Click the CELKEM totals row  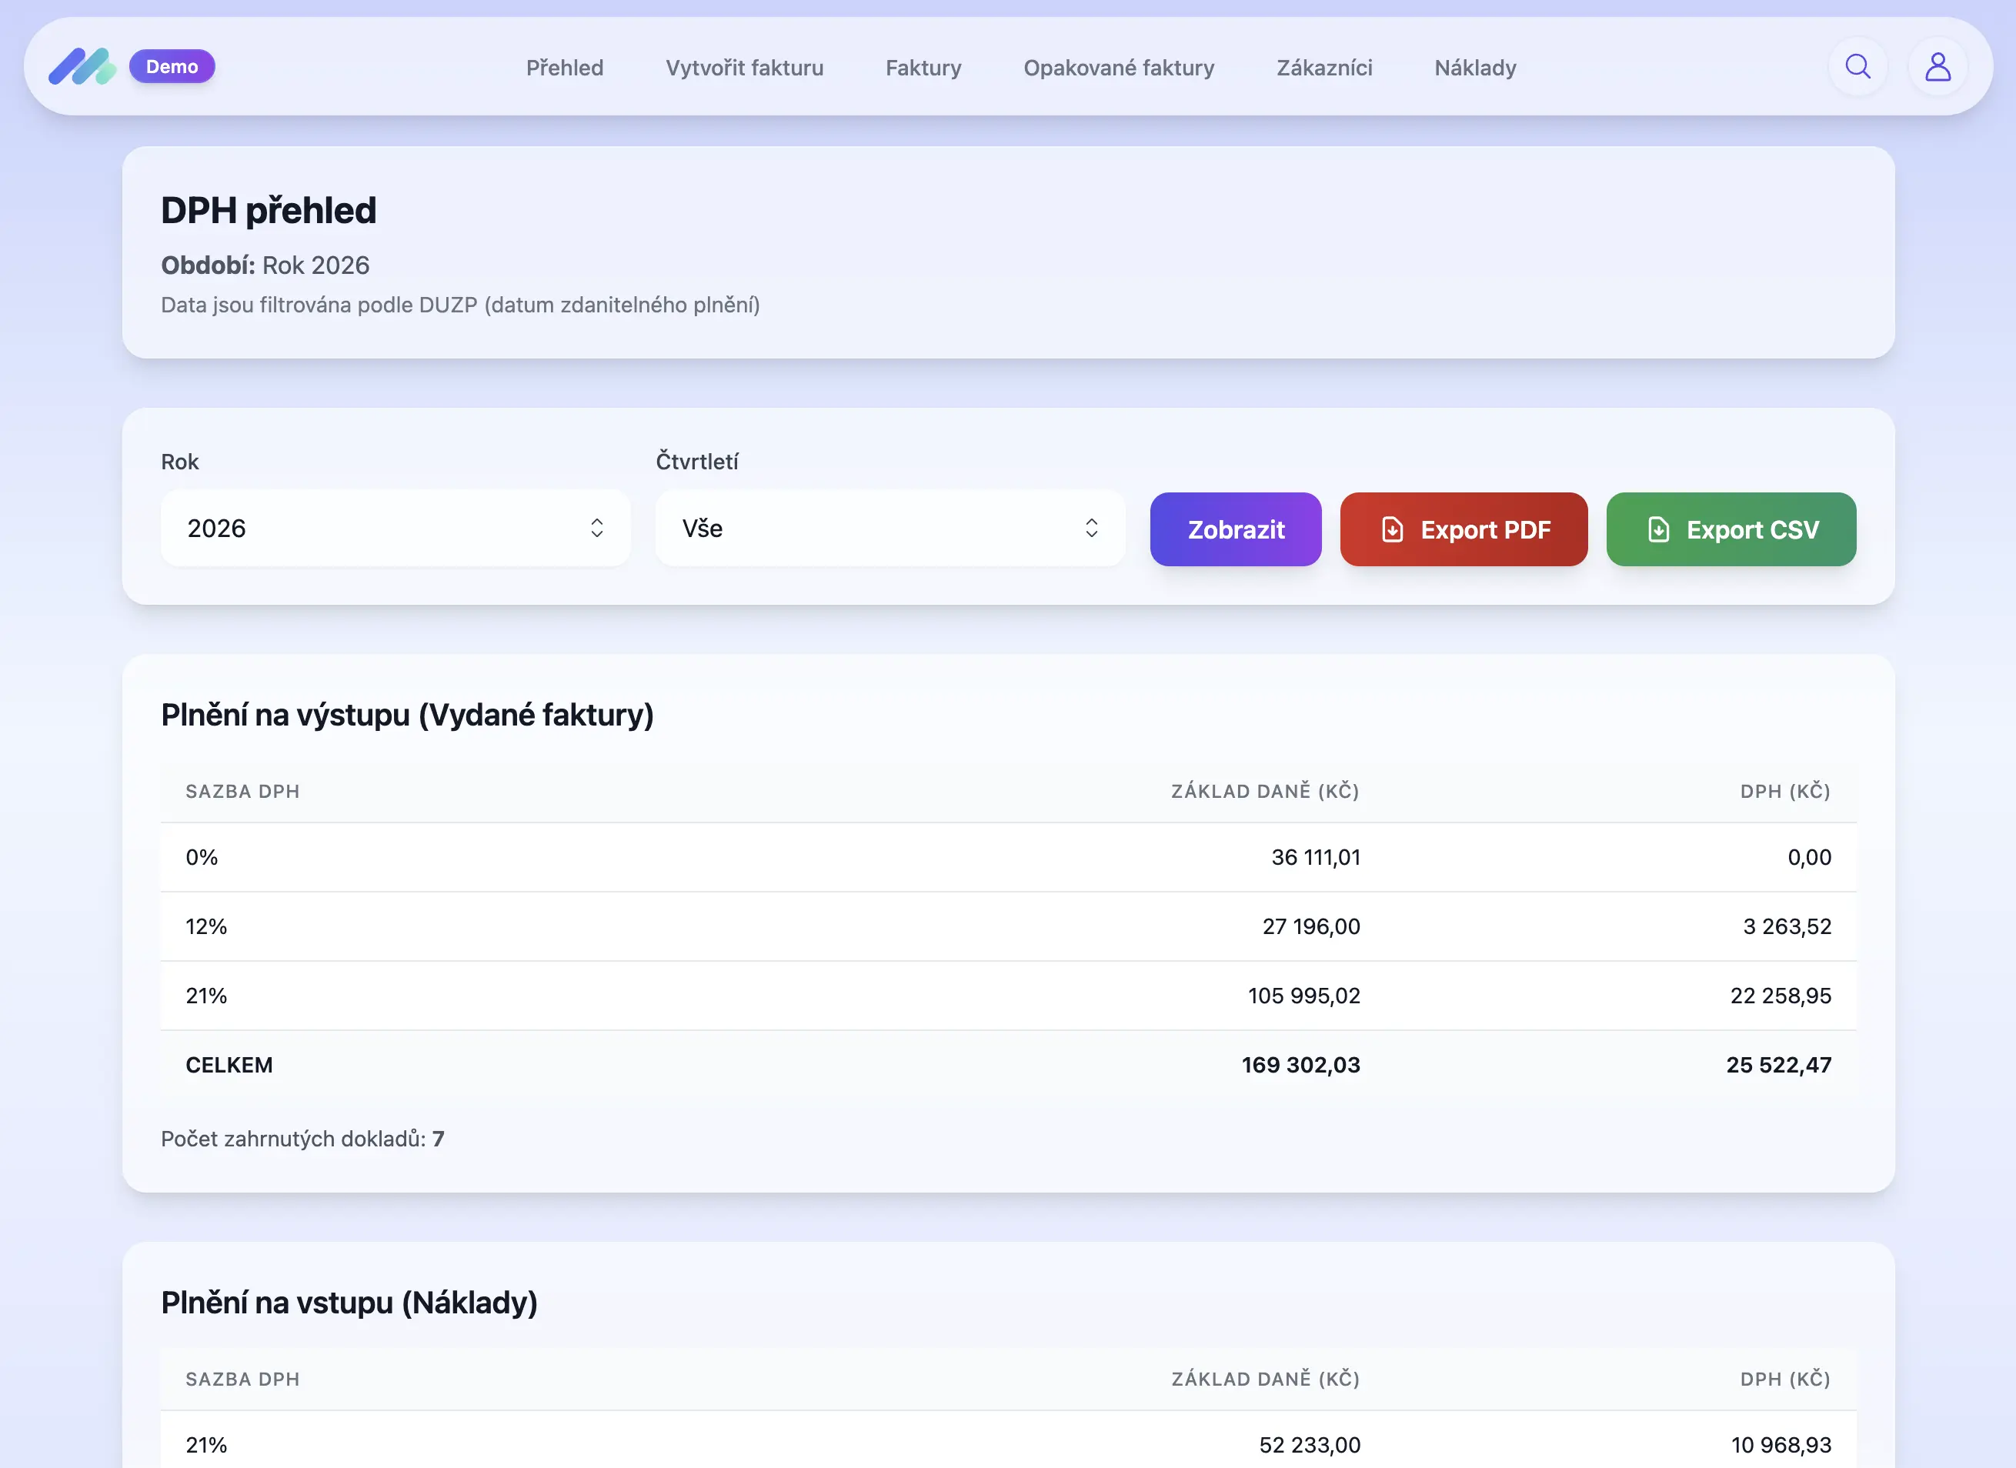pyautogui.click(x=1007, y=1065)
